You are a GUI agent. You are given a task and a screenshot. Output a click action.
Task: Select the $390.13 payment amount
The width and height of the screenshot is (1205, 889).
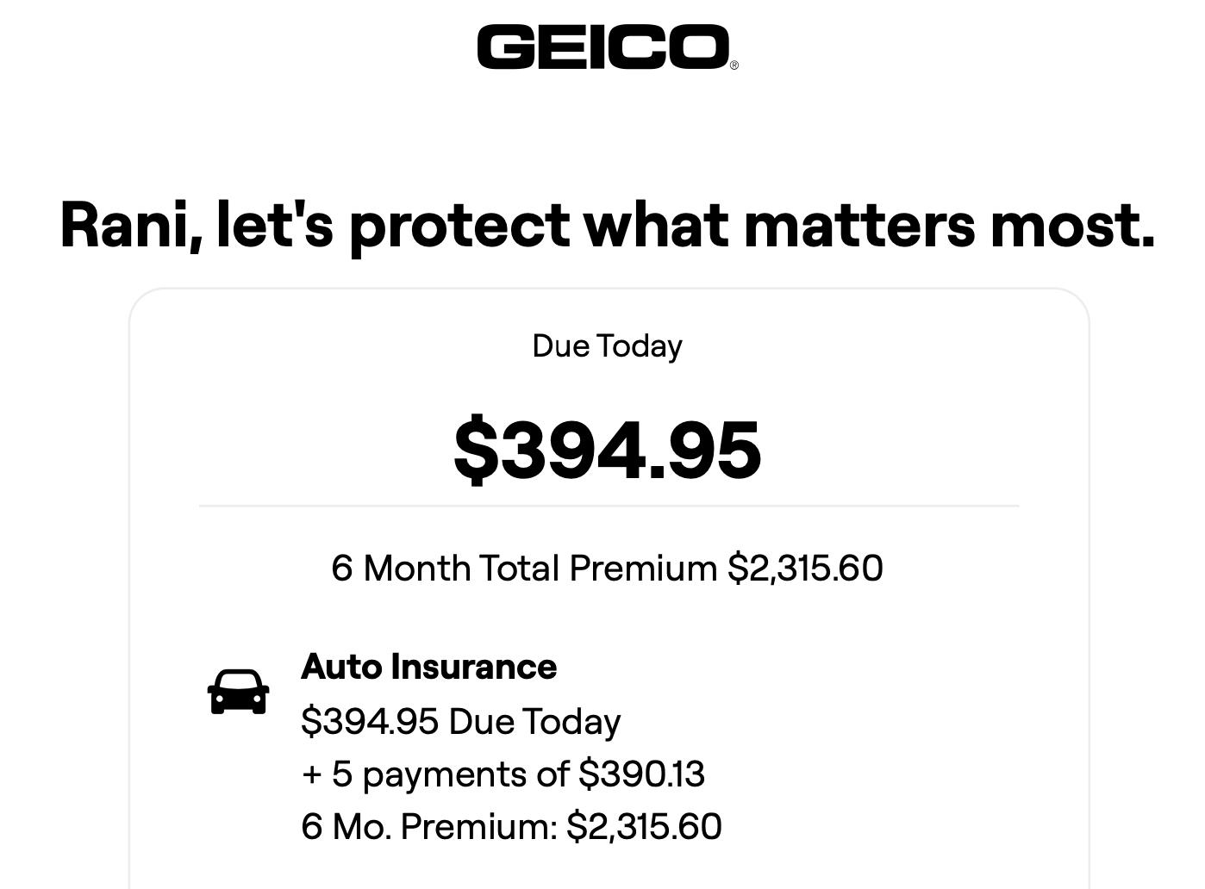tap(641, 774)
